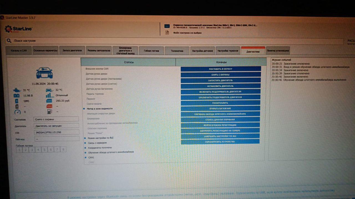
Task: Click the connected device icon in header
Action: [x=167, y=26]
